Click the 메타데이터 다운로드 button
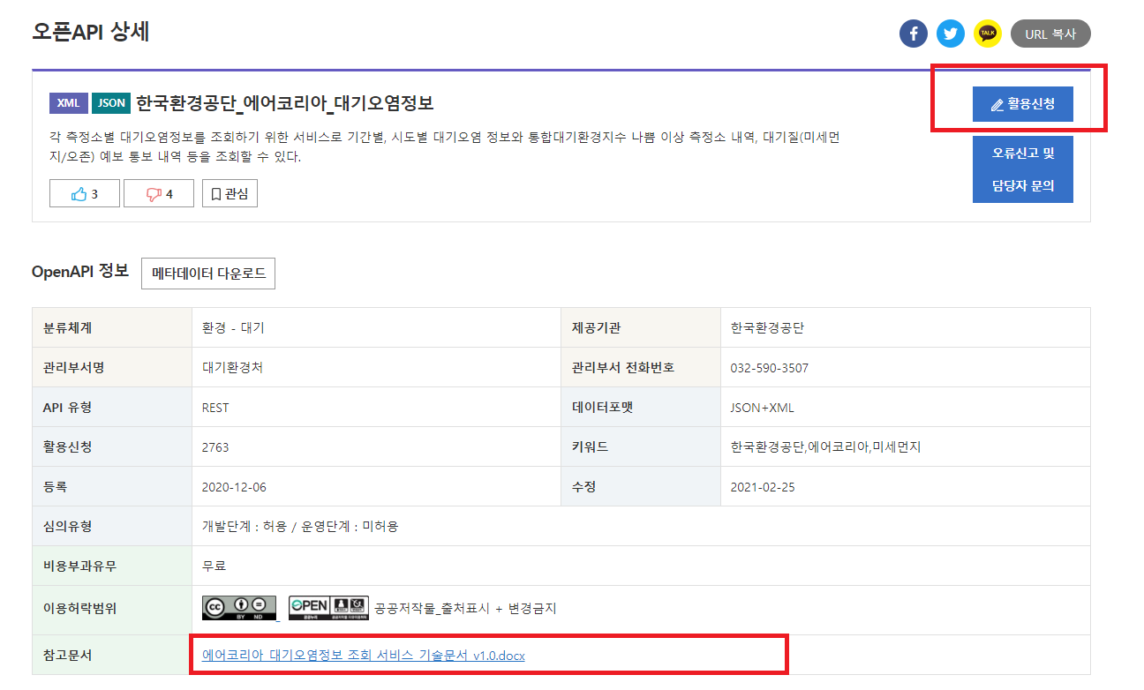Viewport: 1144px width, 690px height. click(208, 274)
